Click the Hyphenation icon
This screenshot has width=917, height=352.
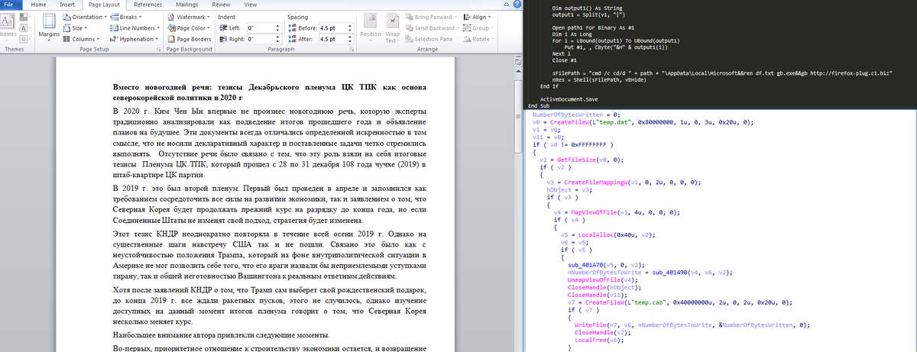[x=115, y=39]
